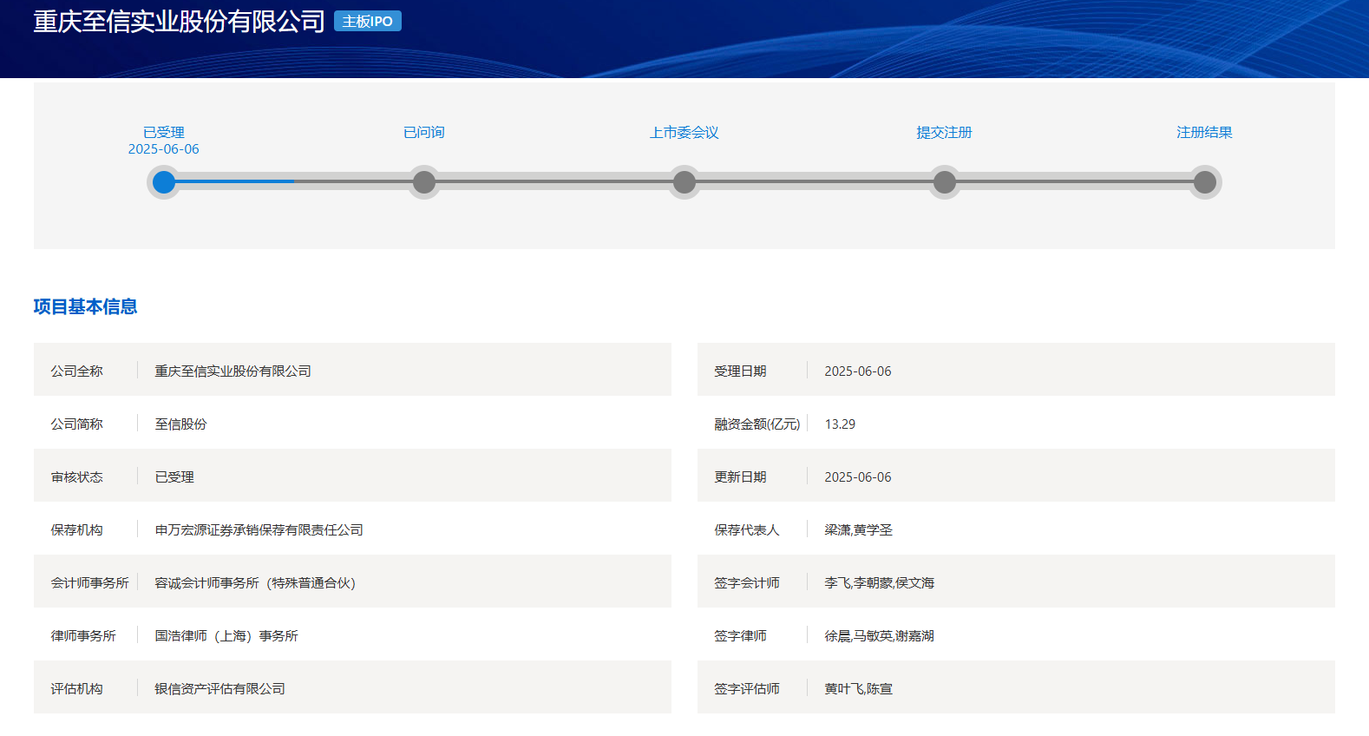Click the 2025-06-06 date under 已受理
The height and width of the screenshot is (736, 1369).
[x=164, y=149]
